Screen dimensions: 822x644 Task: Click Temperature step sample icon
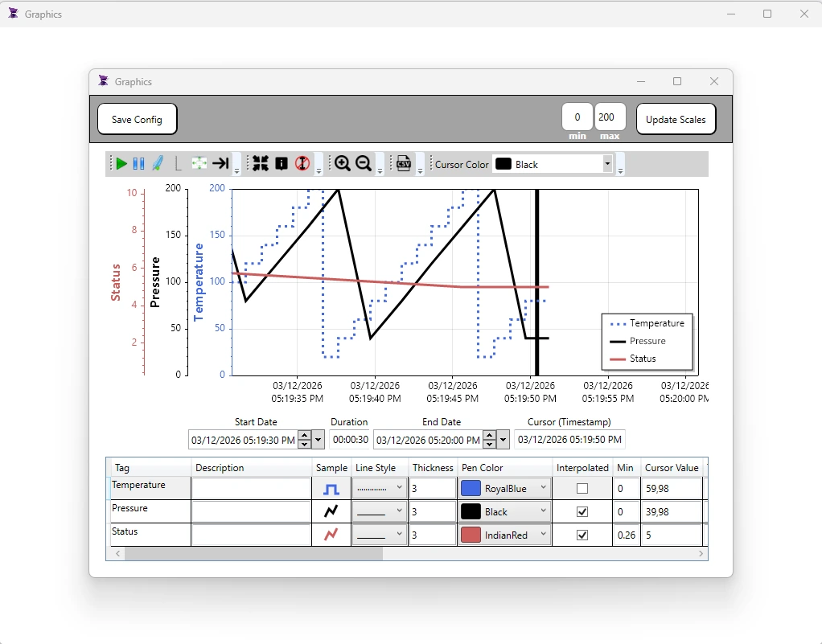tap(331, 489)
